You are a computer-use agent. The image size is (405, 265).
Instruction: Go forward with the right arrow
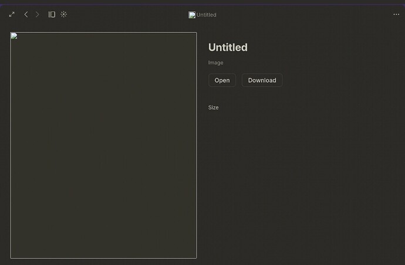pyautogui.click(x=37, y=15)
